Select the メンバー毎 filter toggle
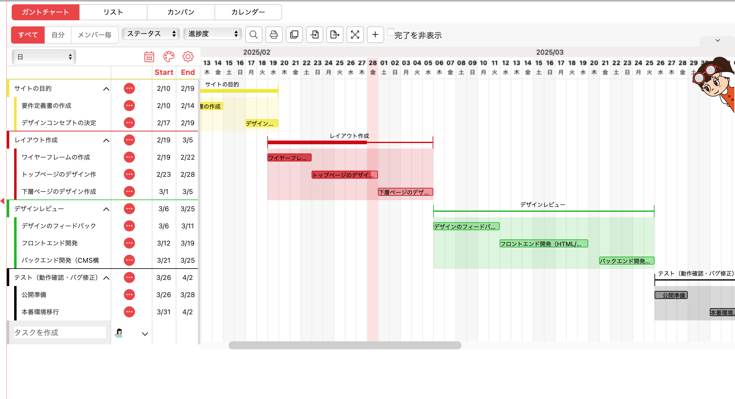The image size is (735, 399). 94,35
